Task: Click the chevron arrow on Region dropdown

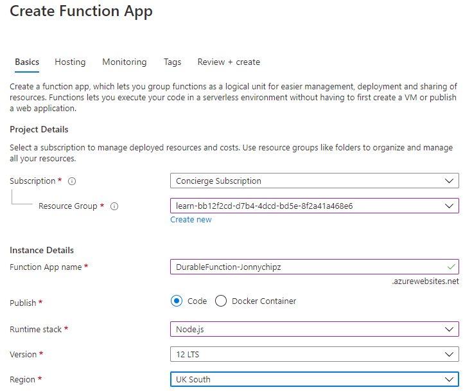Action: tap(450, 379)
